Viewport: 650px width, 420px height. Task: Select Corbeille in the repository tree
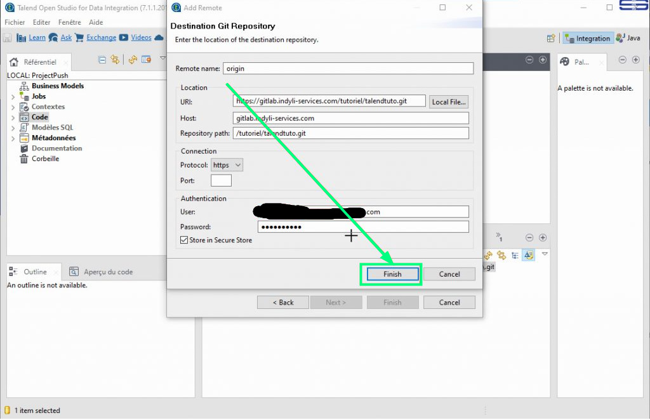click(45, 159)
